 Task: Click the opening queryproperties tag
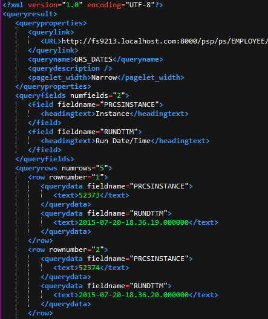tap(51, 23)
